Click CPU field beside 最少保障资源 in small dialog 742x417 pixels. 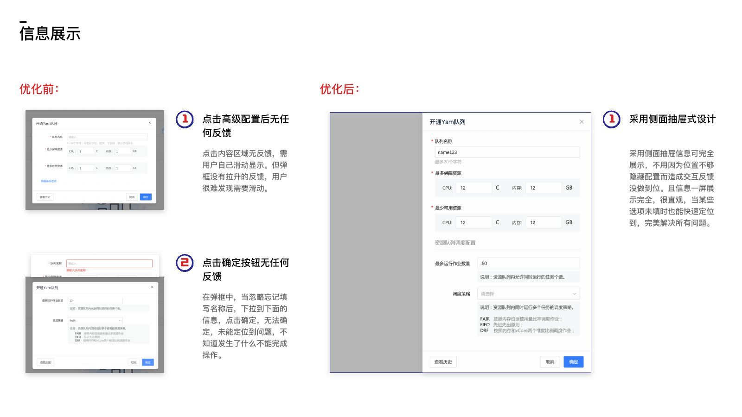pyautogui.click(x=86, y=152)
